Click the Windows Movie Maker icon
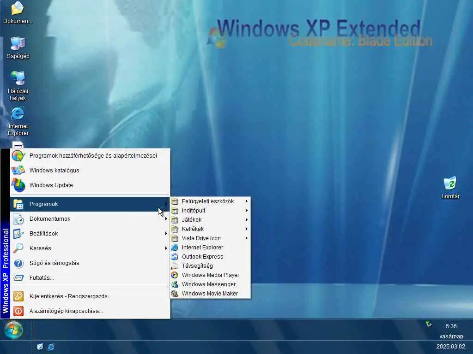Screen dimensions: 473x354 pyautogui.click(x=175, y=294)
